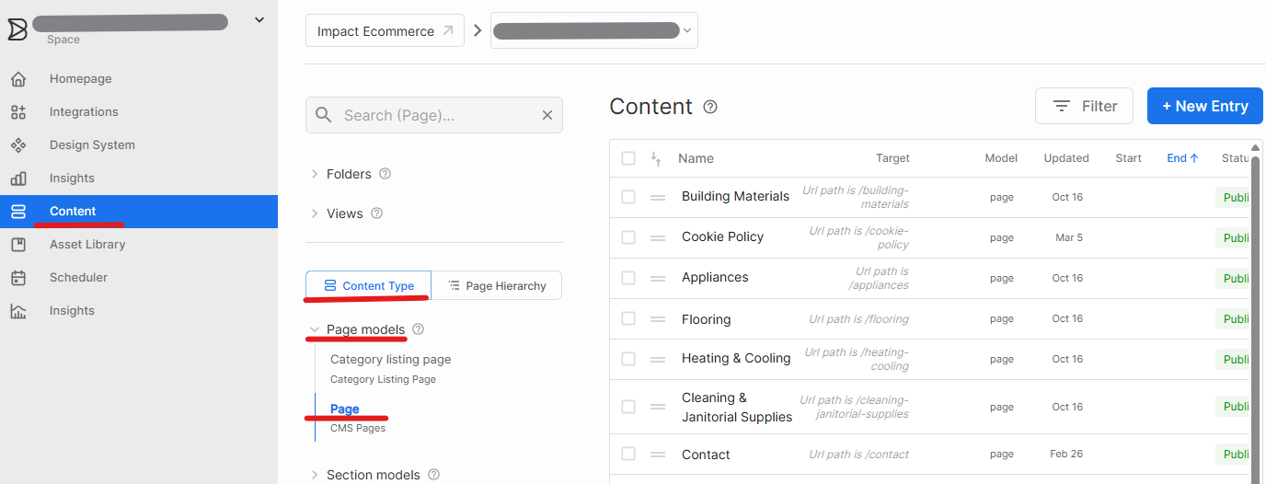Image resolution: width=1266 pixels, height=484 pixels.
Task: Click the content list vertical scrollbar
Action: [x=1255, y=313]
